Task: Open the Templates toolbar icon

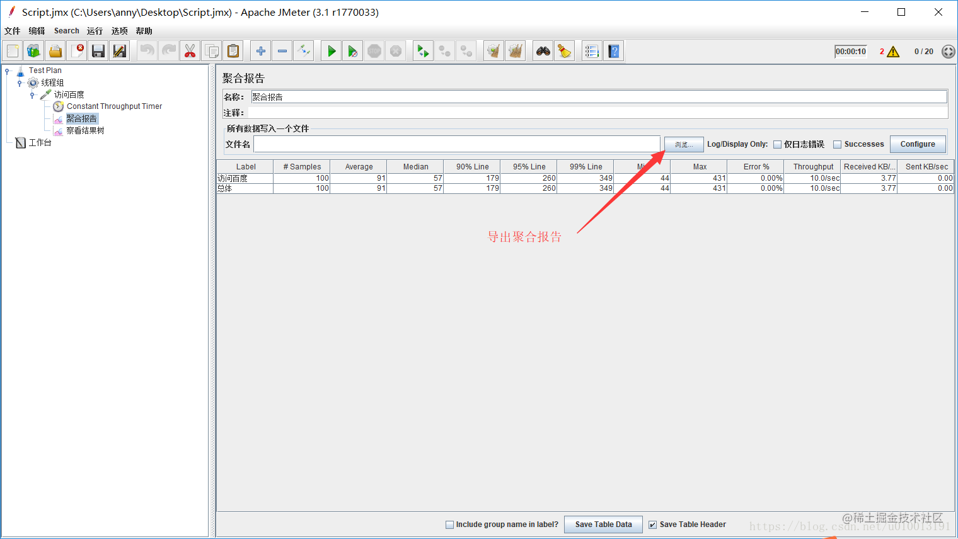Action: pos(34,51)
